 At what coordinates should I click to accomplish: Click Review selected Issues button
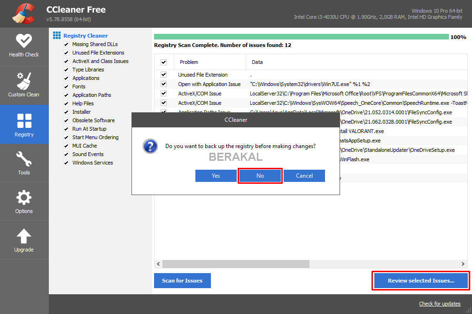point(421,281)
